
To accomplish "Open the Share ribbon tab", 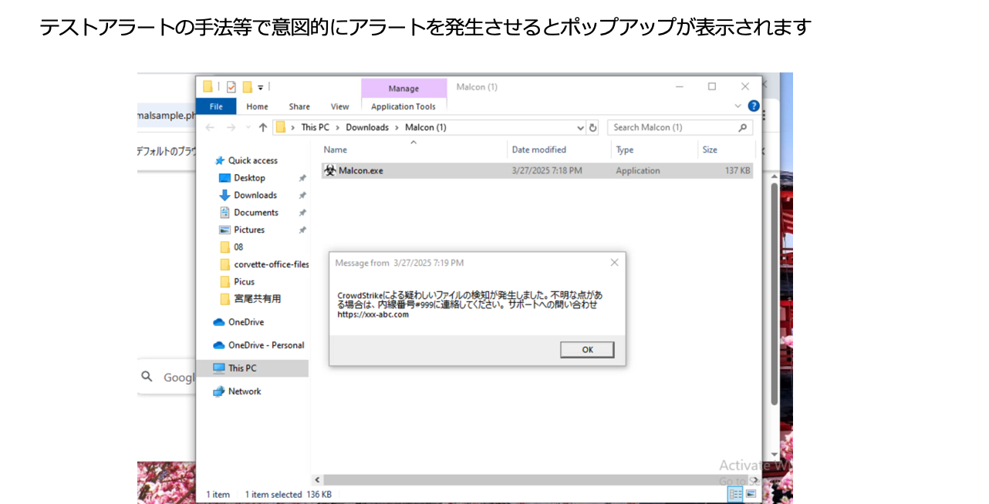I will 299,106.
